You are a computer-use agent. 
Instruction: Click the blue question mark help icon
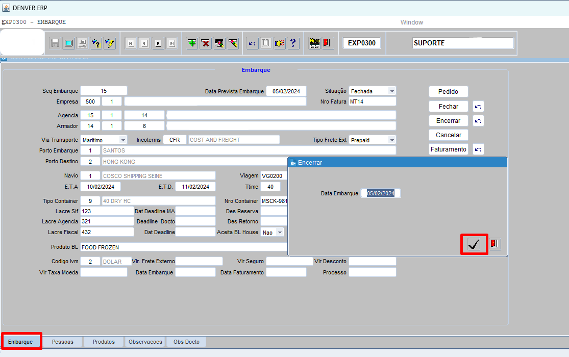[293, 43]
